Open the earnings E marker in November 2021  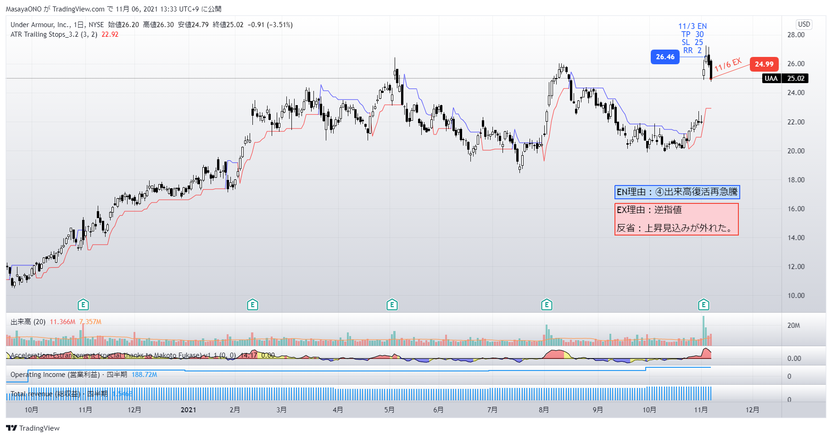pos(704,304)
